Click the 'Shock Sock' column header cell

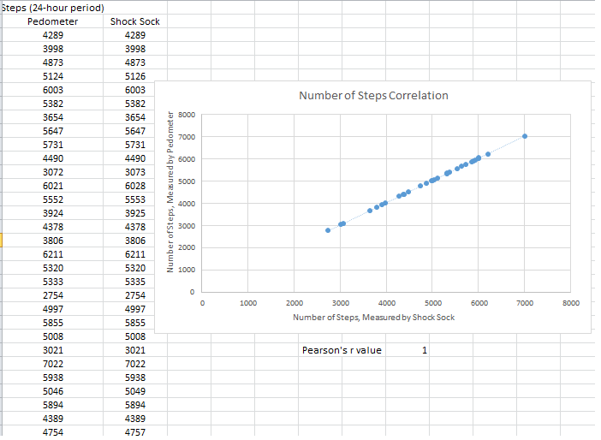point(134,21)
